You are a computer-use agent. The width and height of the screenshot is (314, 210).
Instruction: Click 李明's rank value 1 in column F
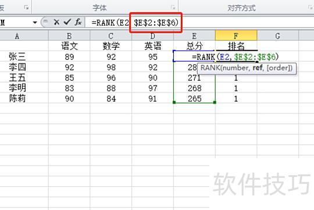(236, 88)
